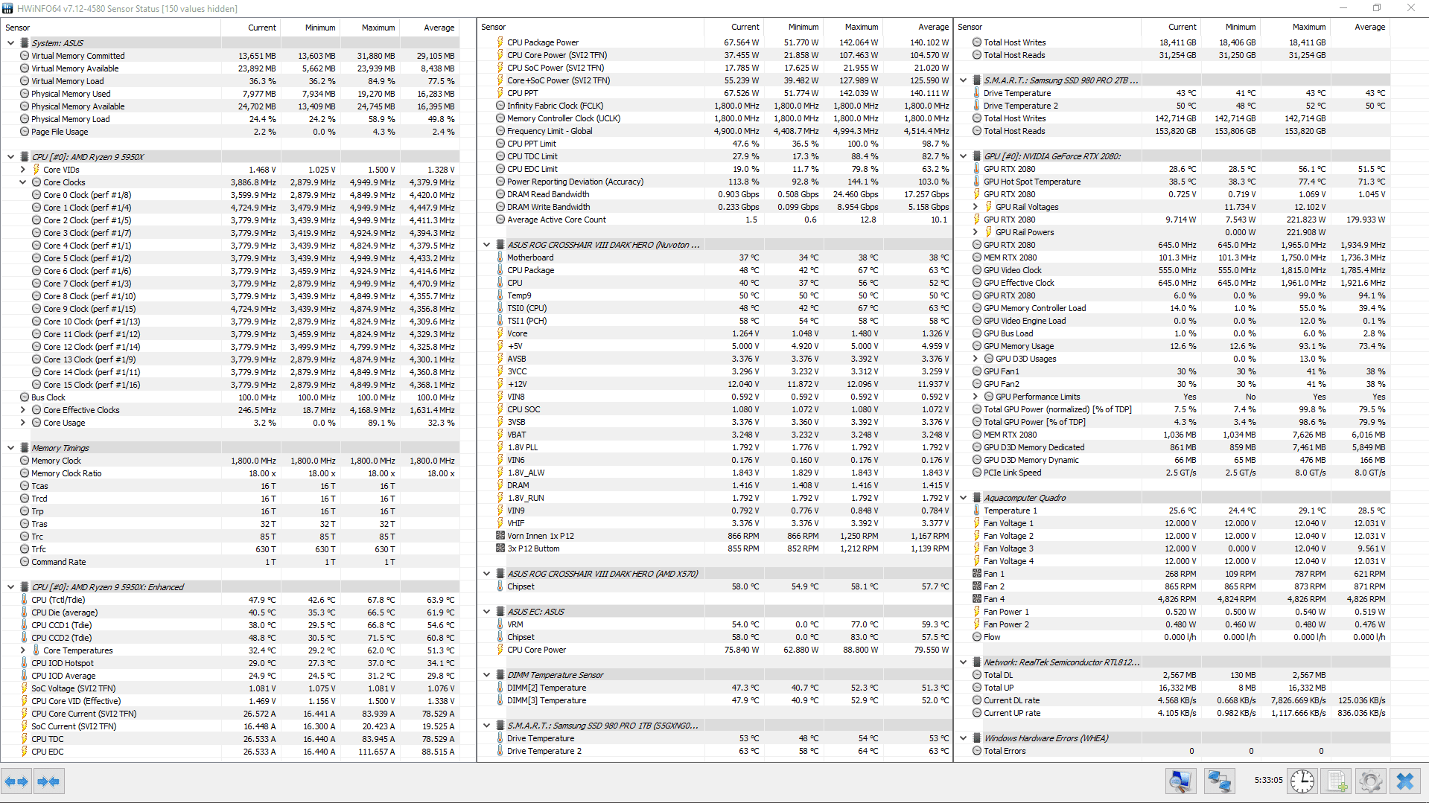Collapse the GPU [#0]: NVIDIA GeForce RTX 2080 group
This screenshot has width=1429, height=803.
[x=963, y=156]
